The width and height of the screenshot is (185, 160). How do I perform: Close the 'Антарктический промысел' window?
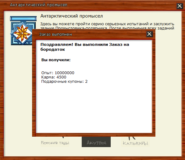pos(179,6)
